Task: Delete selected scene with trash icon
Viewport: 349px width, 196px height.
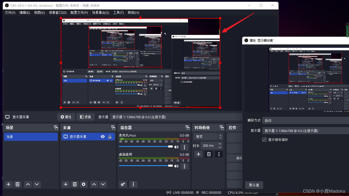Action: pos(17,184)
